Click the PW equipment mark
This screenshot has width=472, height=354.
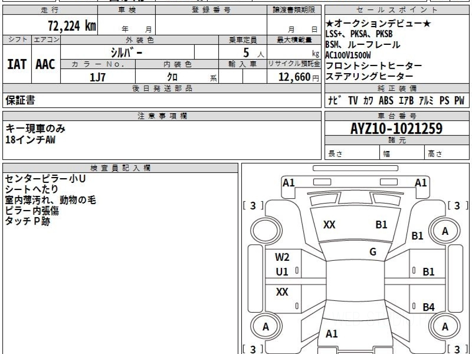point(459,101)
